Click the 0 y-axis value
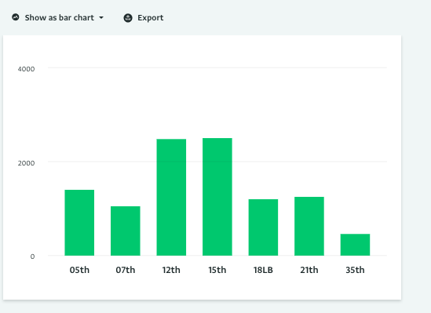Viewport: 431px width, 313px height. [32, 257]
